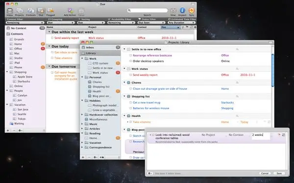Select the GTD system project in the Library sidebar
This screenshot has width=294, height=183.
click(100, 63)
